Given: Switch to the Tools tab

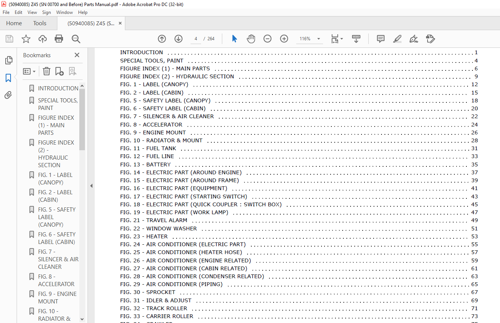Looking at the screenshot, I should coord(40,23).
